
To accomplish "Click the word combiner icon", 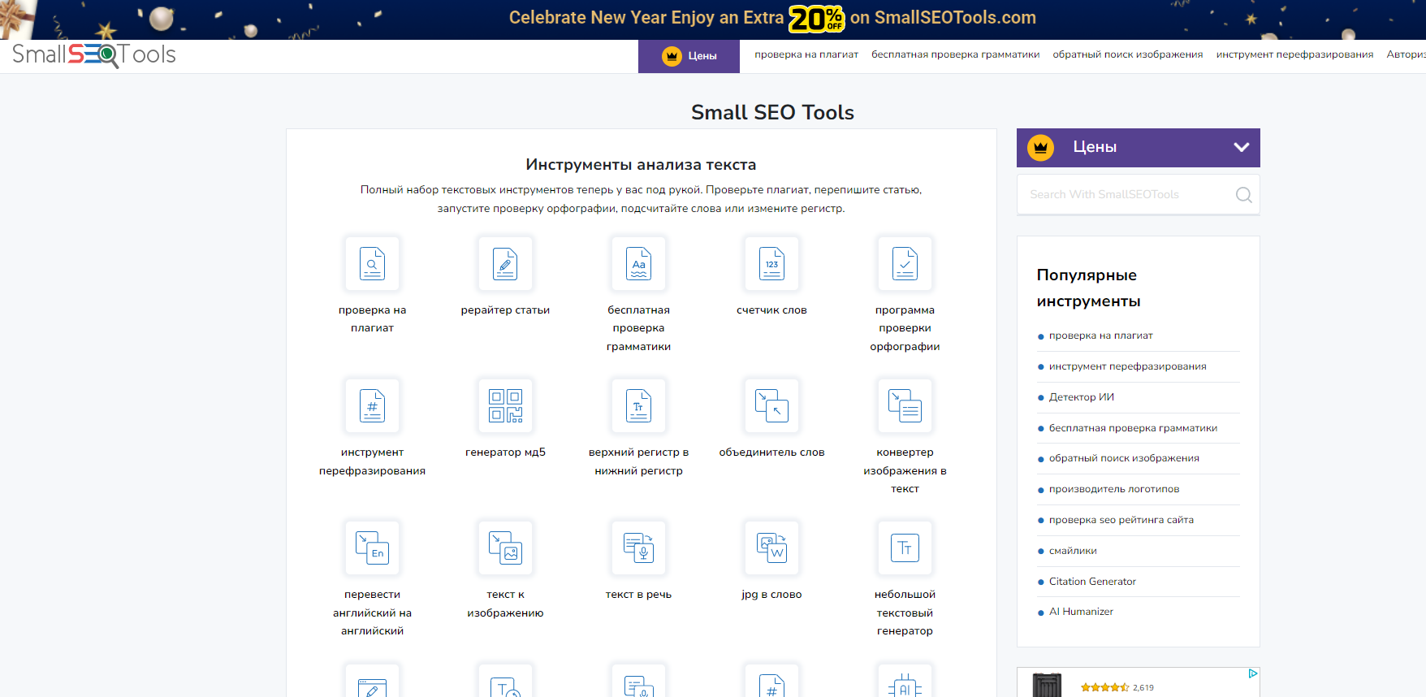I will [x=771, y=405].
